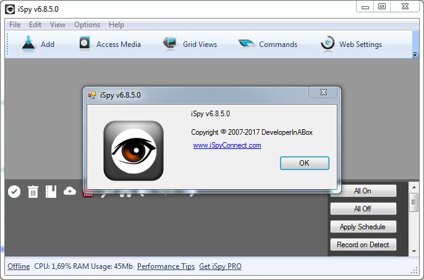This screenshot has width=424, height=280.
Task: Close the iSpy About dialog
Action: [323, 93]
